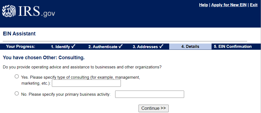This screenshot has height=113, width=261.
Task: Click the Continue >> button
Action: pyautogui.click(x=153, y=108)
